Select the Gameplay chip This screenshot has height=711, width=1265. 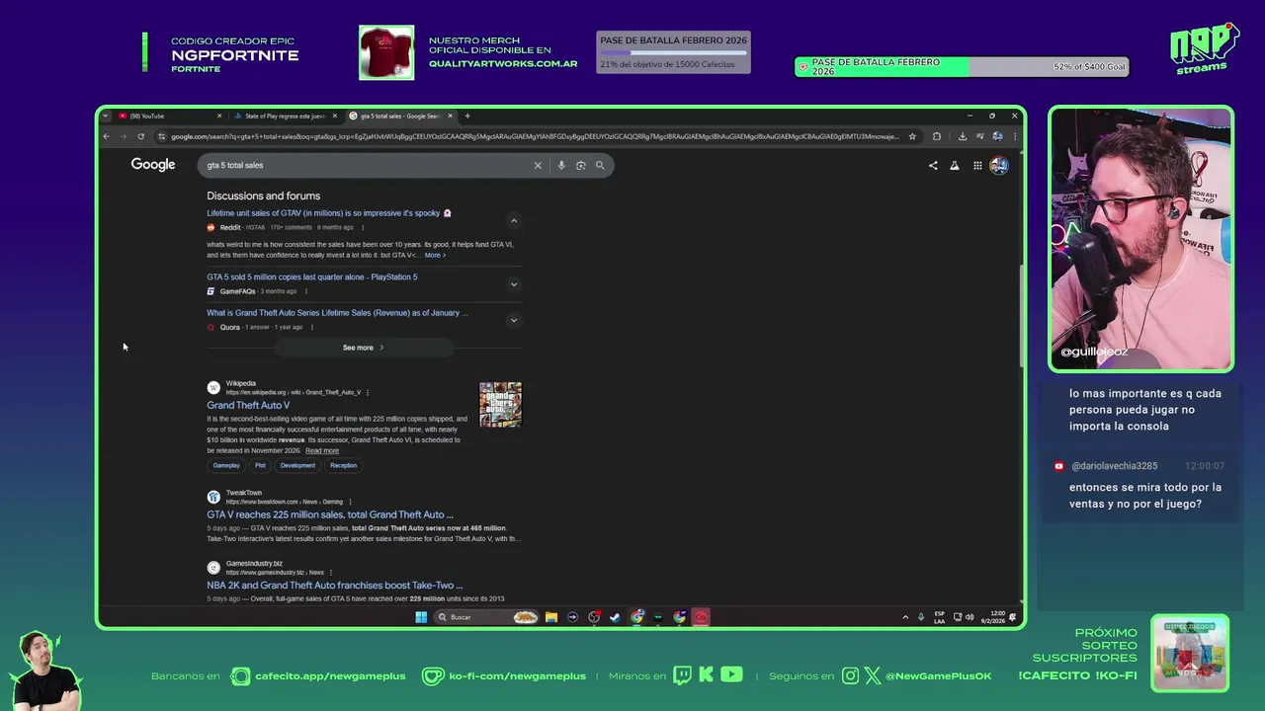click(226, 465)
